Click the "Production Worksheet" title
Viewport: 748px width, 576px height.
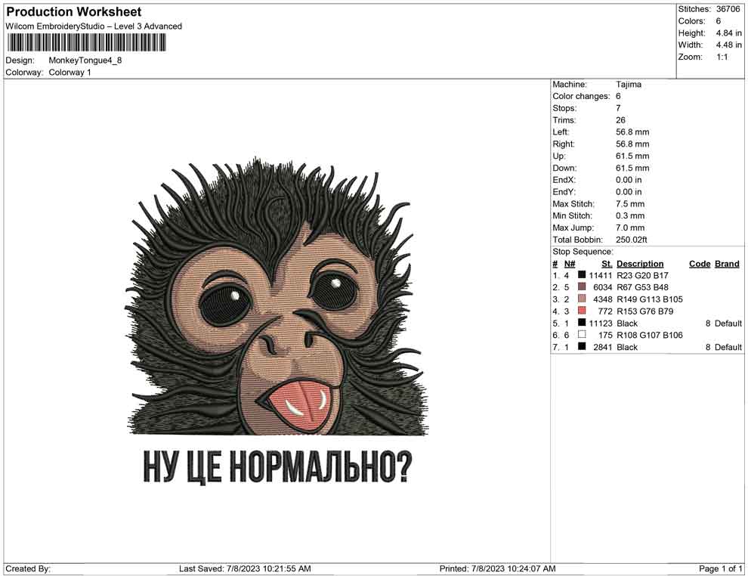click(x=74, y=12)
